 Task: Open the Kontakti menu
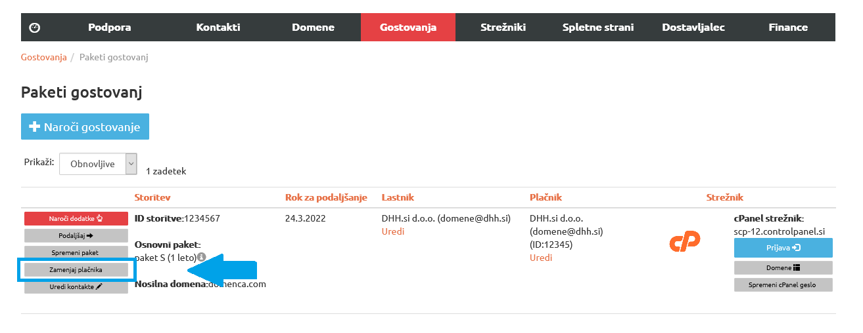[x=218, y=28]
